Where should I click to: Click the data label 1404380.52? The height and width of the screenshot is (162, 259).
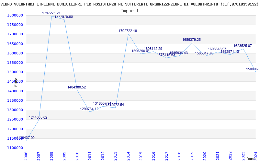click(77, 87)
